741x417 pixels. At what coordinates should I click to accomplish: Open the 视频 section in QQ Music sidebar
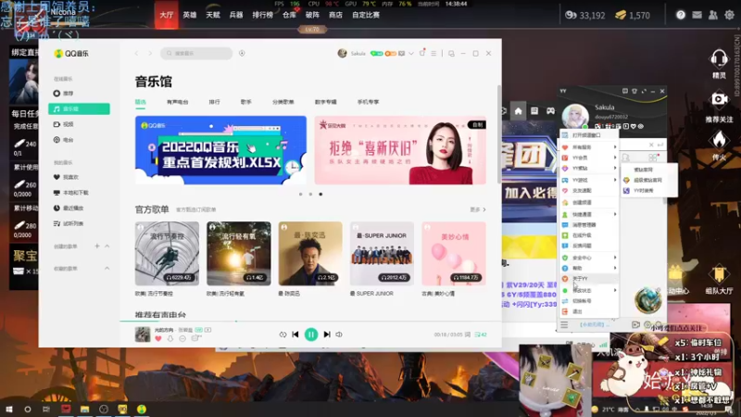coord(79,124)
